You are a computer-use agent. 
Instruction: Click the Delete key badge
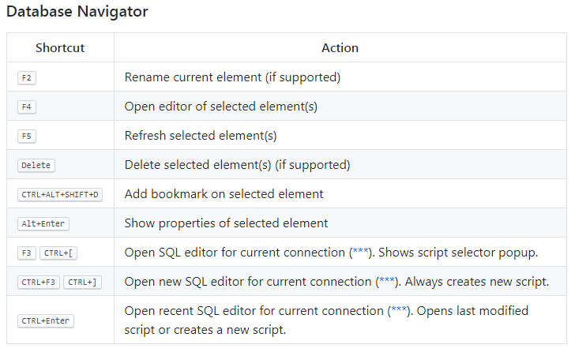[x=36, y=165]
